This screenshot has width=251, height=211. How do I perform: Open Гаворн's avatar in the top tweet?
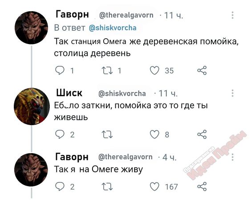coord(31,28)
